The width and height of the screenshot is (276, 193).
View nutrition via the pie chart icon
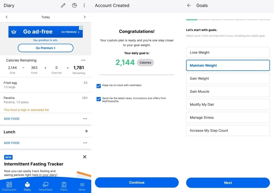[74, 5]
